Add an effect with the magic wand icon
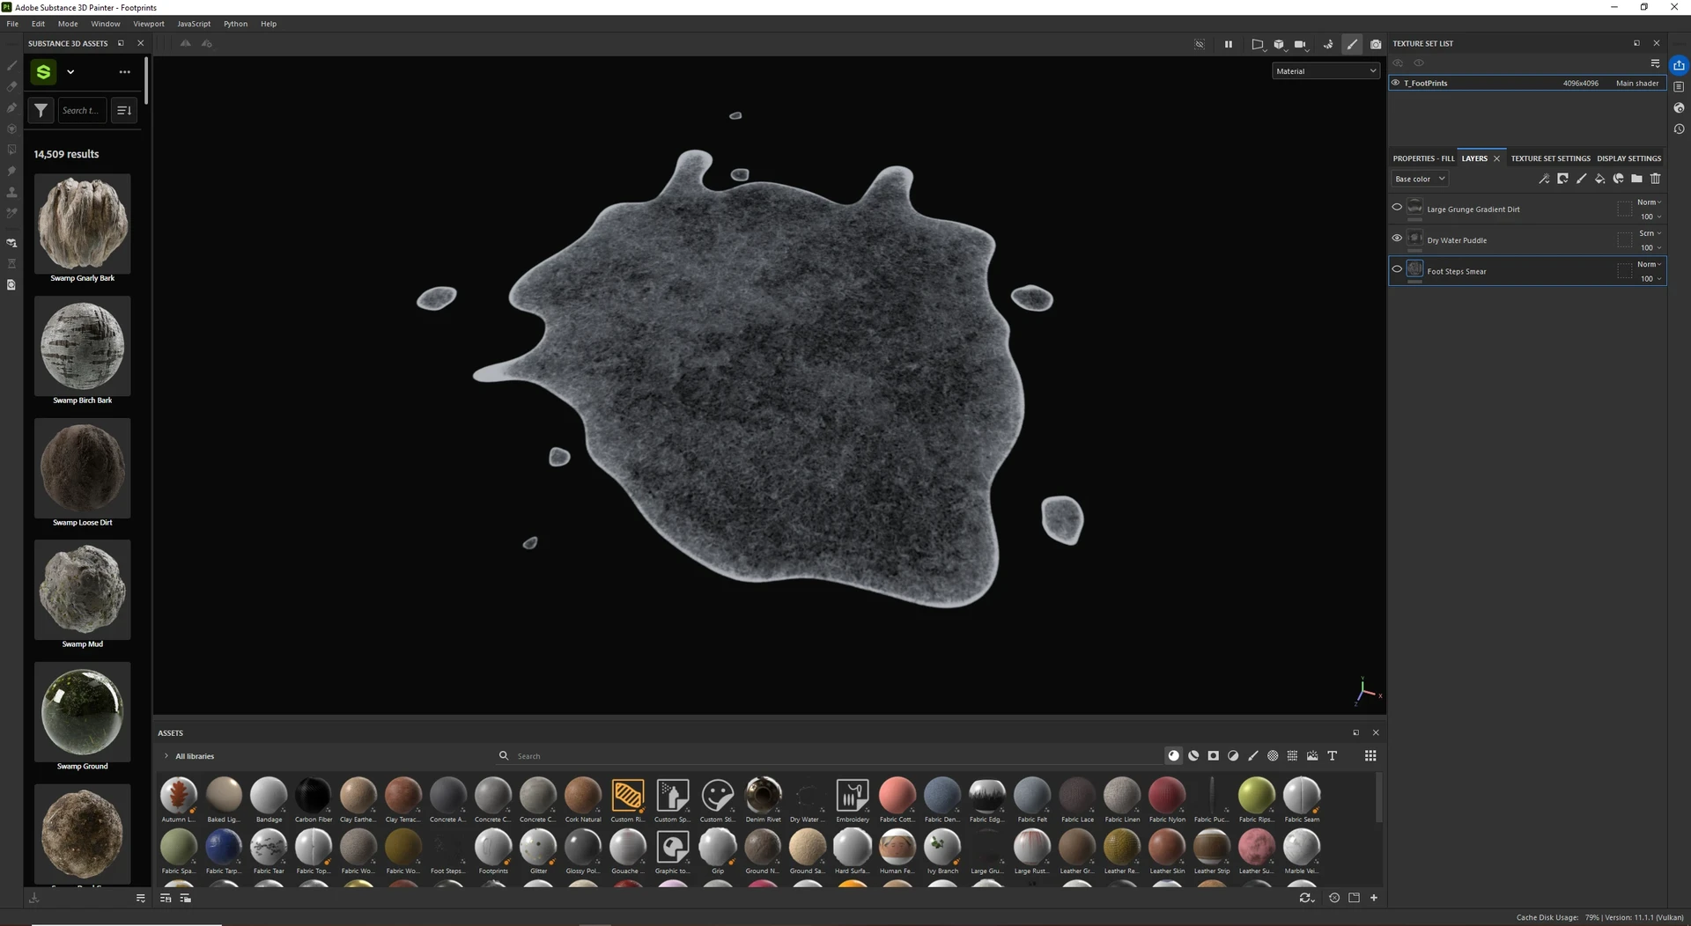1691x926 pixels. (x=1544, y=179)
